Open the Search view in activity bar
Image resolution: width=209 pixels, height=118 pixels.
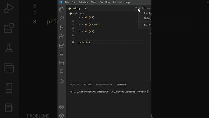pos(62,18)
